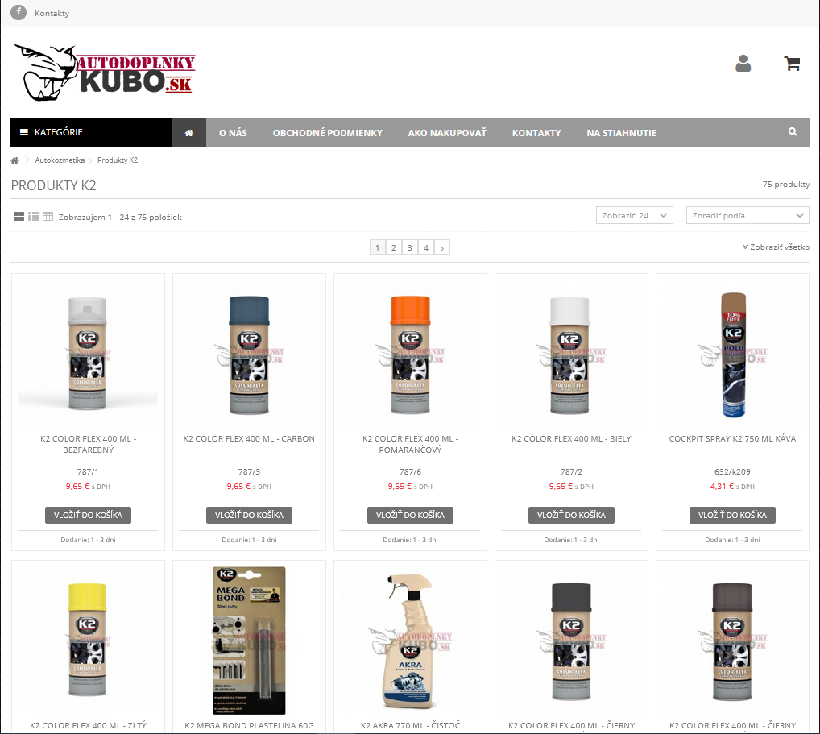Click the Produkty K2 page heading

[53, 186]
